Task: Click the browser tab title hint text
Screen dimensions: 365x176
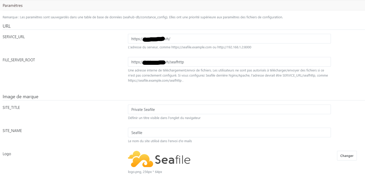Action: point(164,118)
